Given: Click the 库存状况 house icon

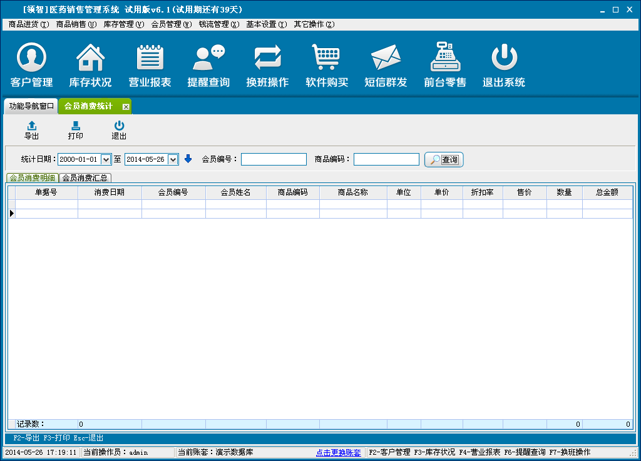Looking at the screenshot, I should point(90,59).
